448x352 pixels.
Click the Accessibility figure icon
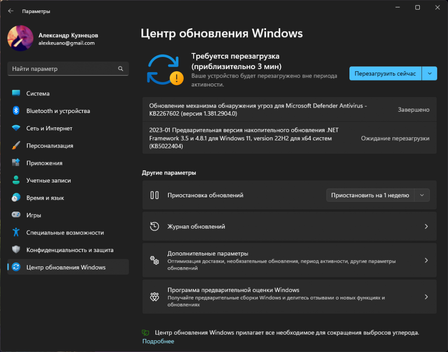(16, 232)
